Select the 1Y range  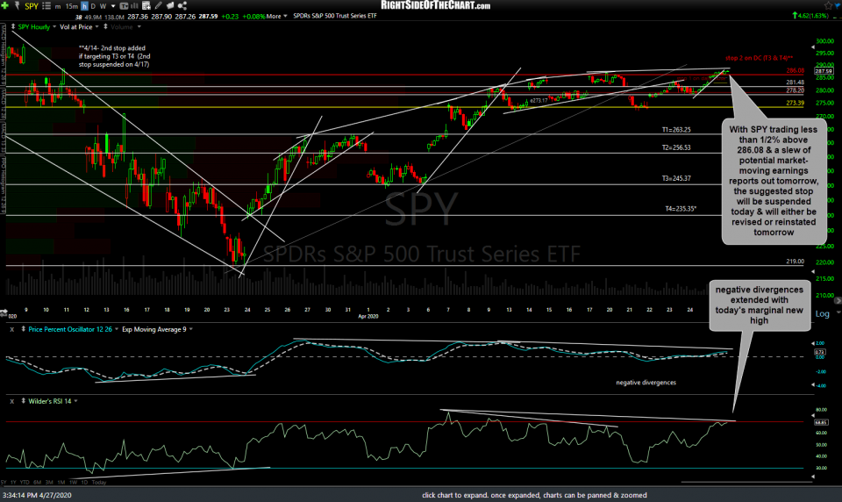pyautogui.click(x=13, y=482)
